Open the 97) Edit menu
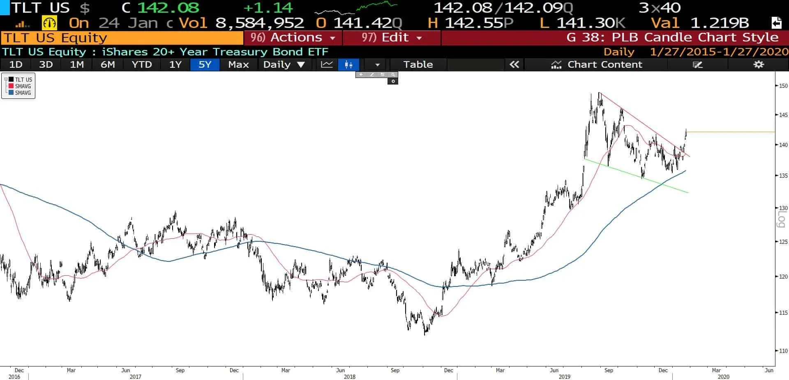 click(392, 38)
